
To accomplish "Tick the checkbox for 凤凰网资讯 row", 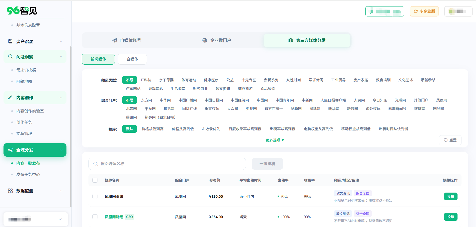I will (95, 197).
